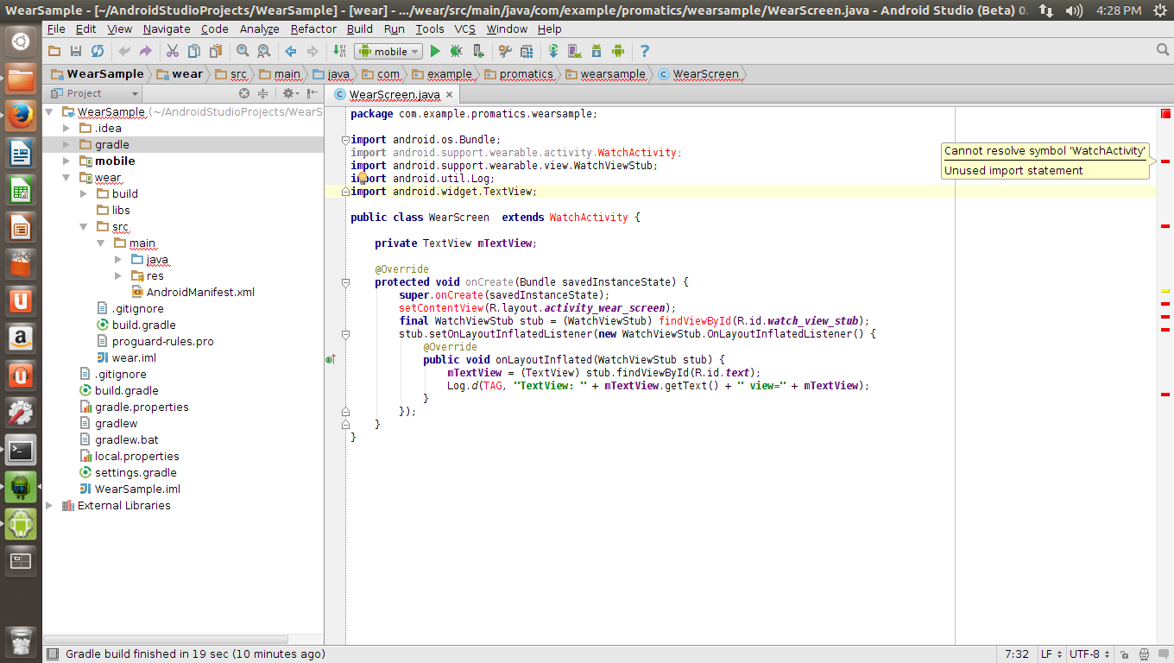This screenshot has width=1174, height=663.
Task: Collapse the wear module node
Action: pos(66,178)
